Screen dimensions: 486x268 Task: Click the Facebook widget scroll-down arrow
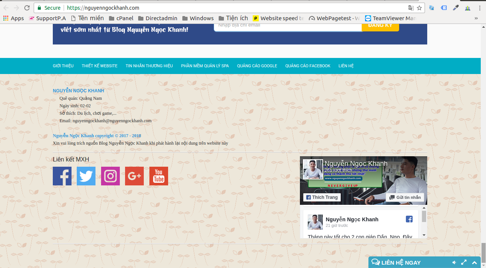(x=424, y=235)
